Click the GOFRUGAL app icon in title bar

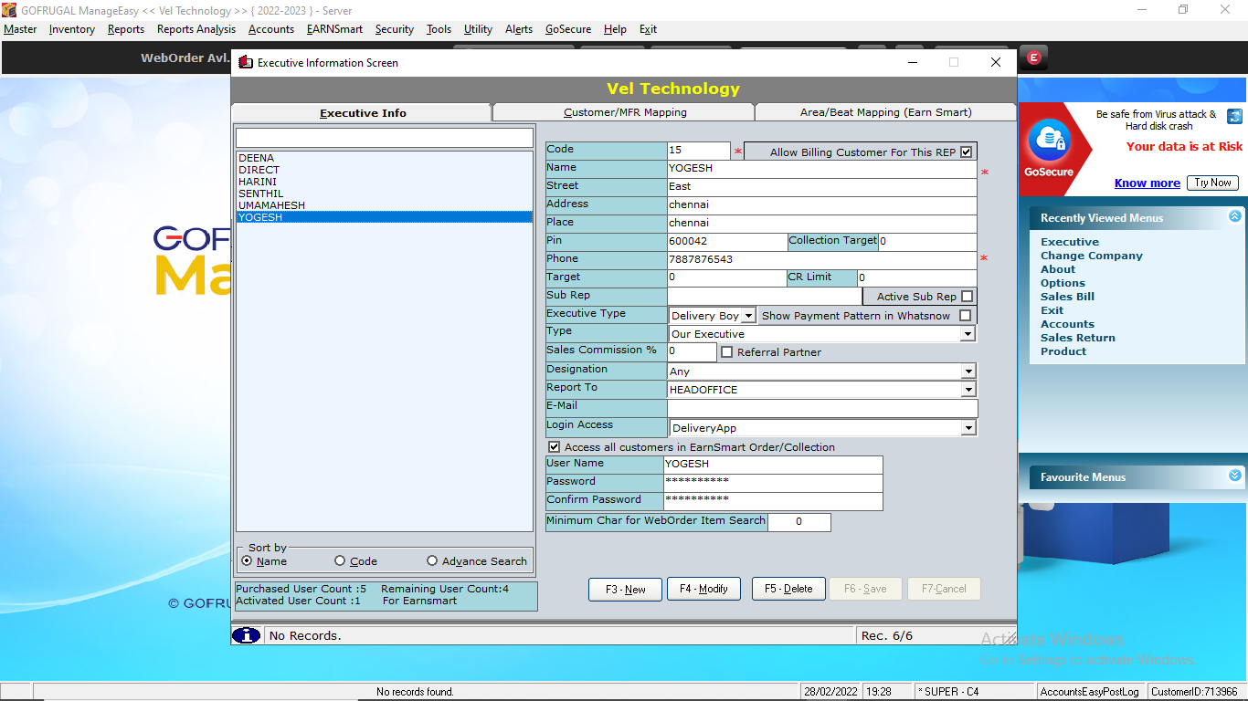(x=10, y=10)
